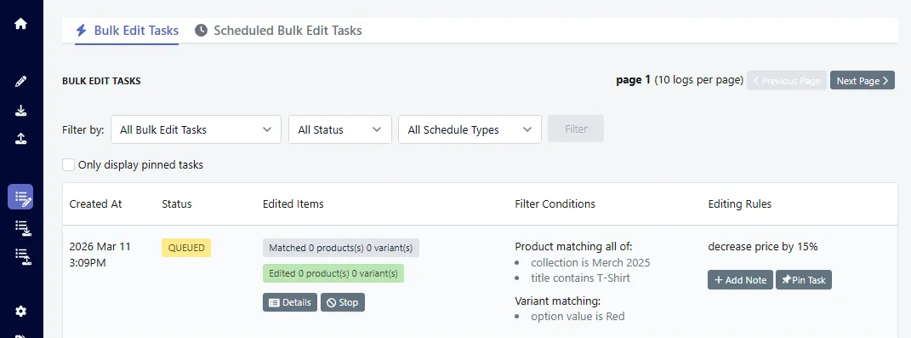Click the import download icon in sidebar
Image resolution: width=911 pixels, height=338 pixels.
click(21, 110)
